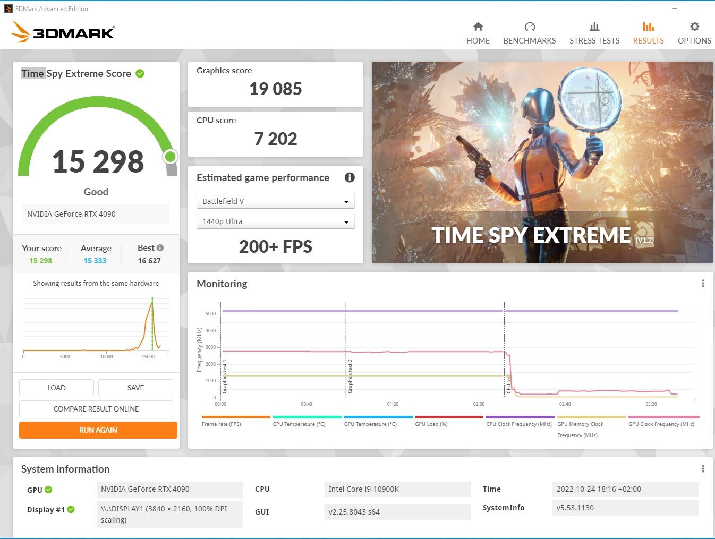Toggle the CPU Temperature legend
715x539 pixels.
pyautogui.click(x=307, y=421)
